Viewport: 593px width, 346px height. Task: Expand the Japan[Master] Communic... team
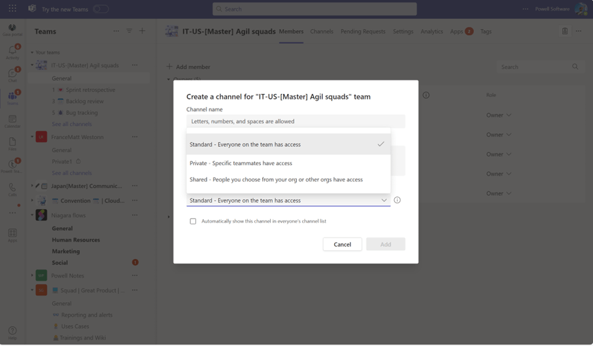click(32, 186)
